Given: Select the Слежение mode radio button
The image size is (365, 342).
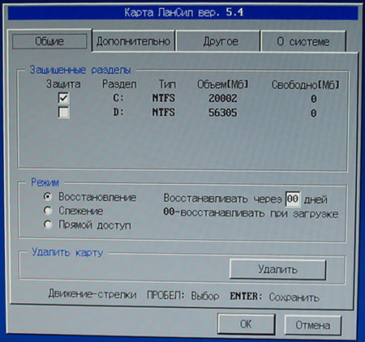Looking at the screenshot, I should pyautogui.click(x=48, y=211).
